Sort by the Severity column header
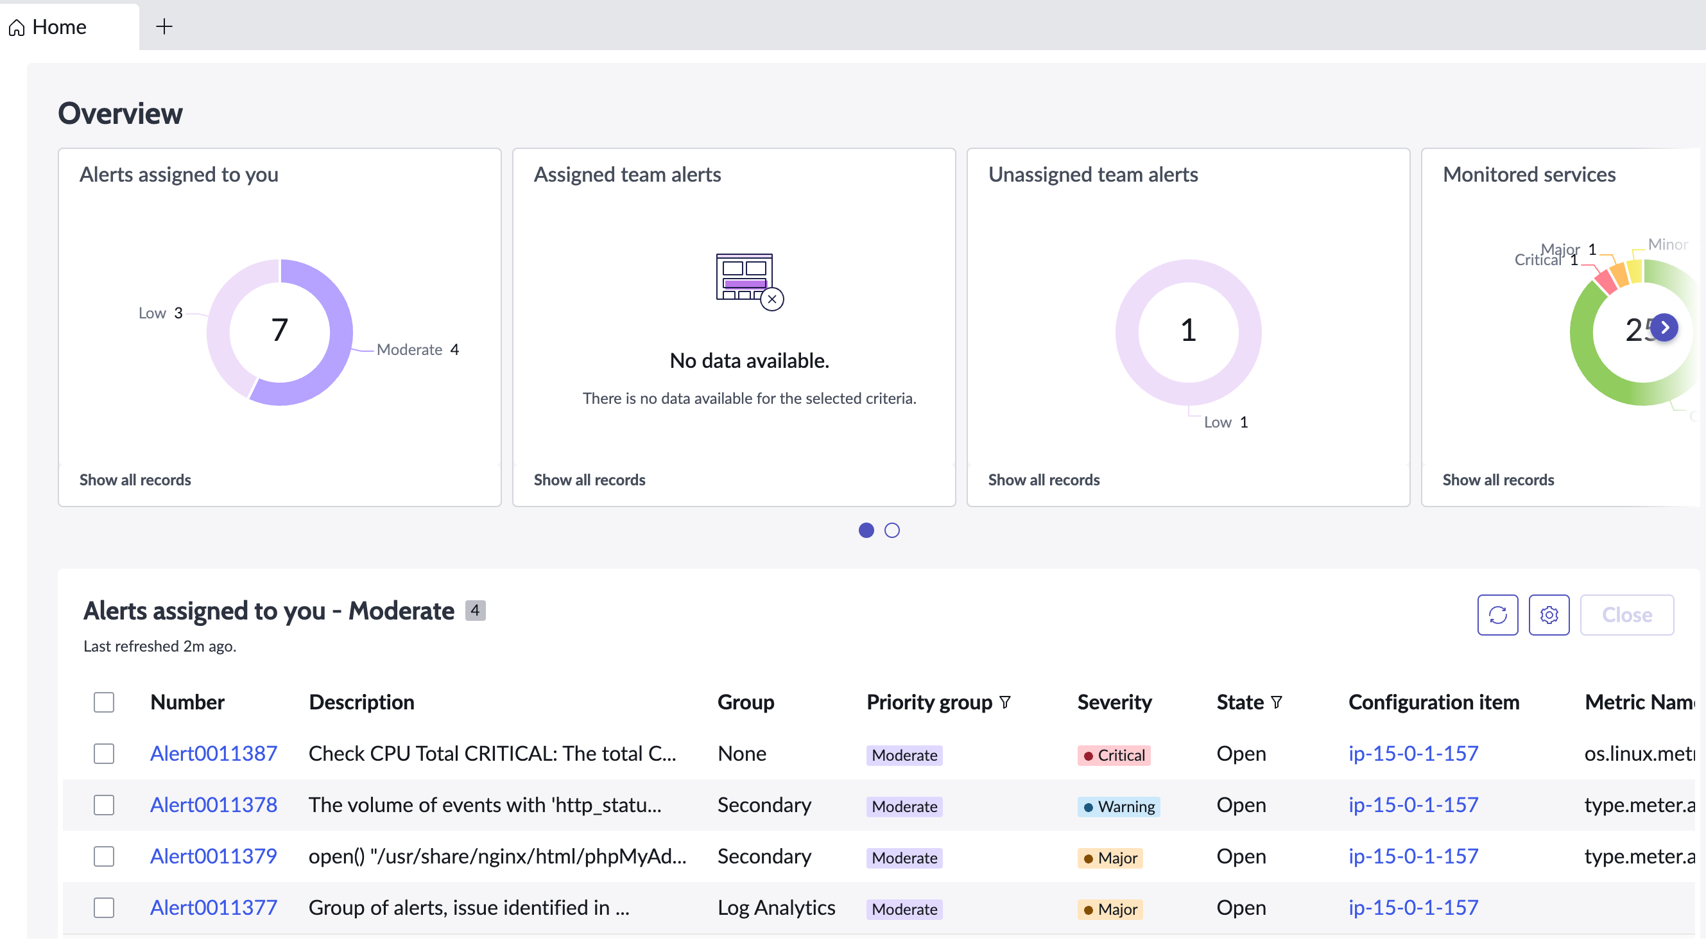Image resolution: width=1706 pixels, height=945 pixels. [1114, 702]
